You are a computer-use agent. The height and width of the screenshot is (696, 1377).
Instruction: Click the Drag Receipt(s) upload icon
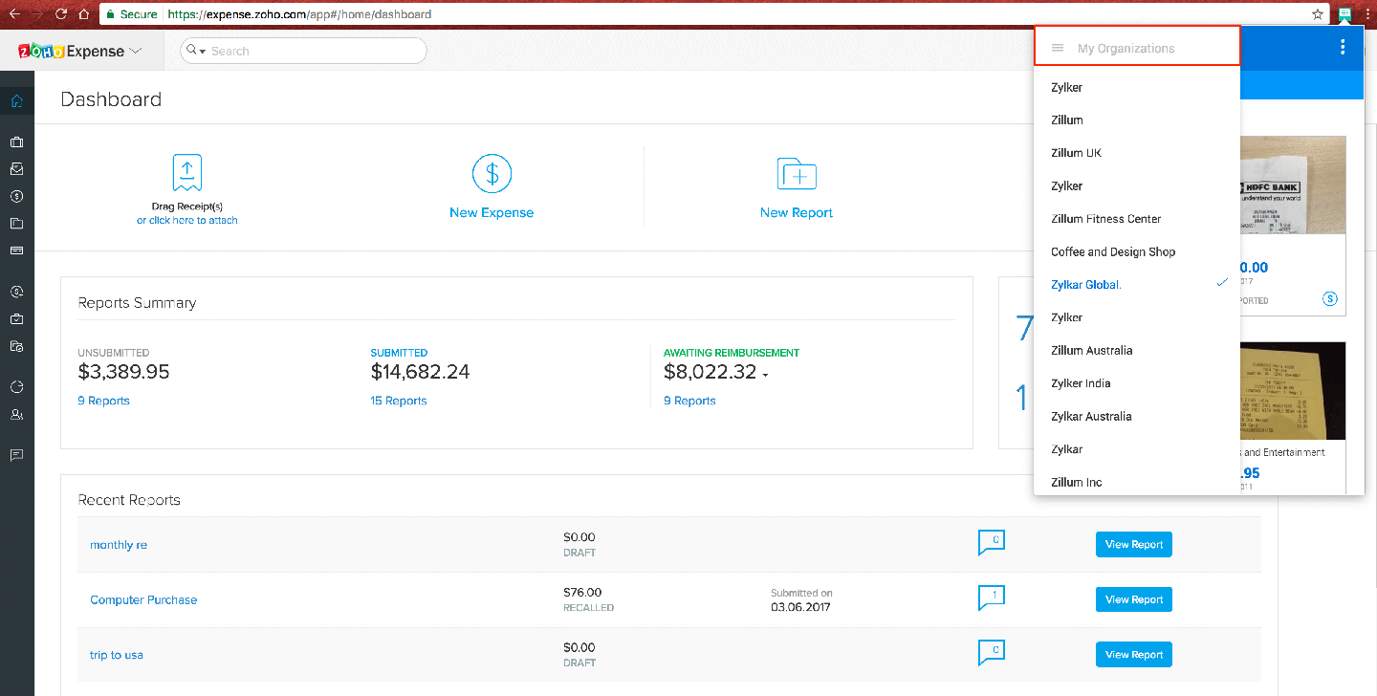[186, 173]
